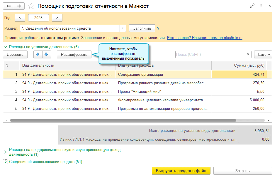This screenshot has height=178, width=277.
Task: Collapse Расходы на уставную деятельность section
Action: [5, 47]
